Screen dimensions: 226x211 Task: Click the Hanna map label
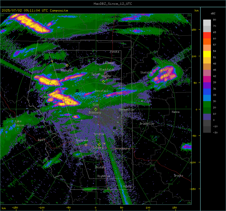pyautogui.click(x=176, y=112)
